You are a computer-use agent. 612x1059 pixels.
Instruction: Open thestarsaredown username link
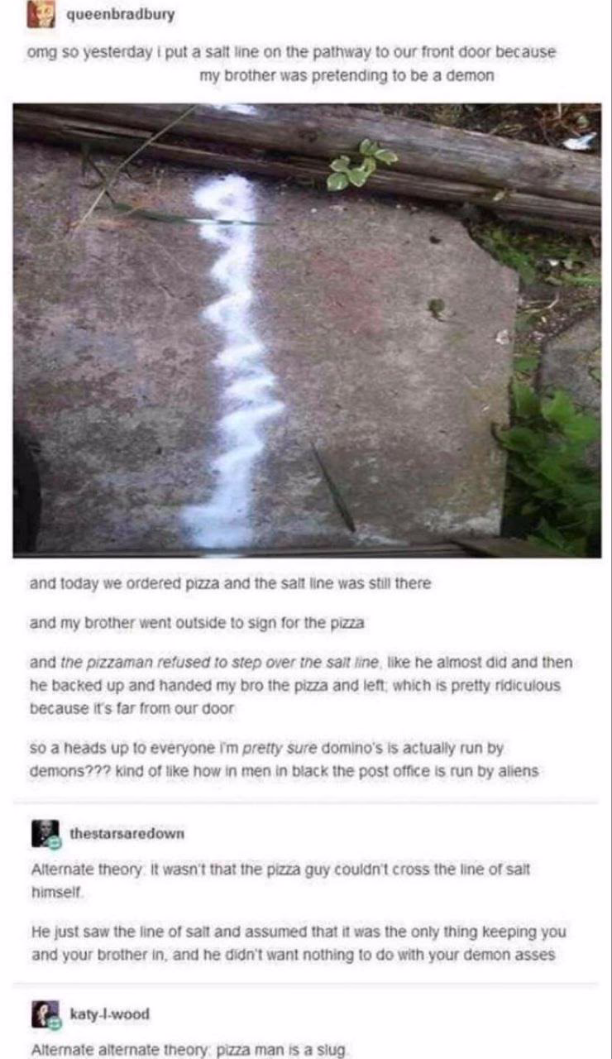coord(127,833)
